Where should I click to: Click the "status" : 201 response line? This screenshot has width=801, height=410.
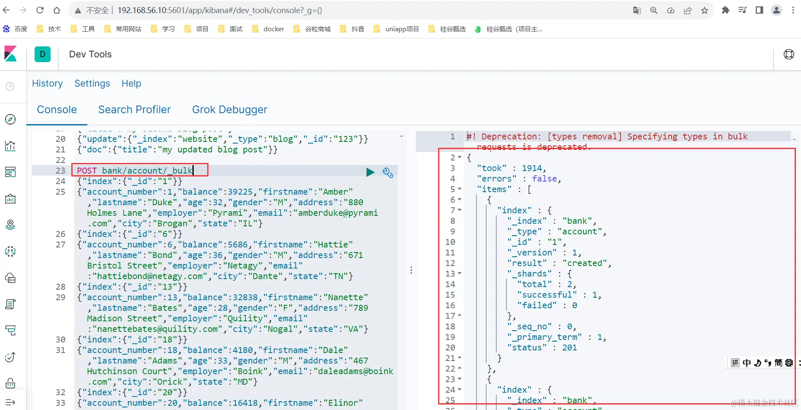click(x=542, y=348)
